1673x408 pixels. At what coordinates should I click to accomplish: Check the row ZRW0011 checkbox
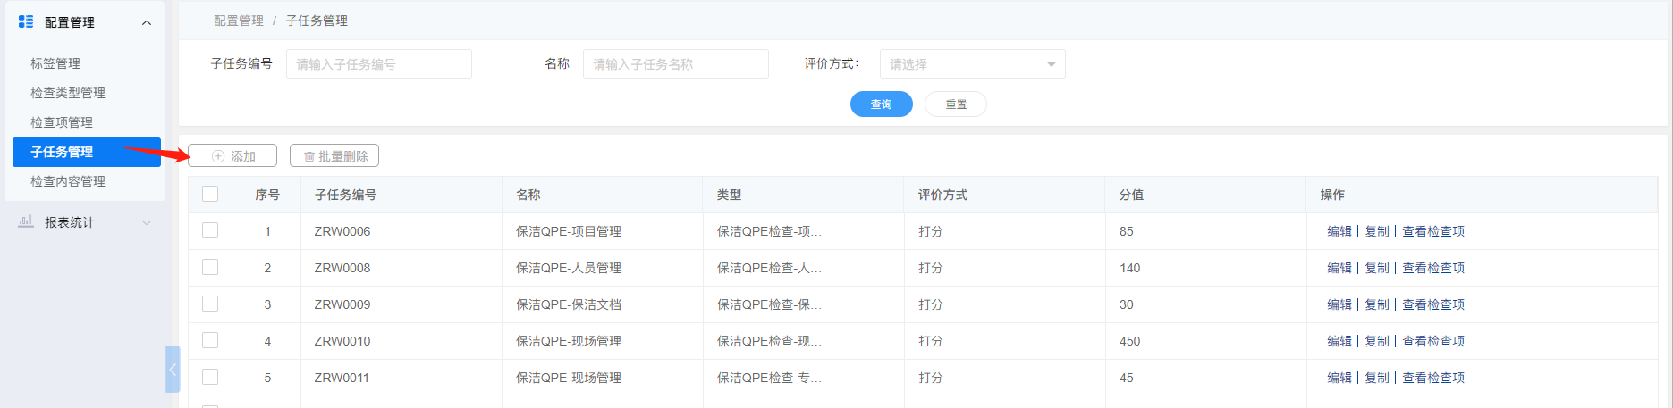pyautogui.click(x=210, y=377)
